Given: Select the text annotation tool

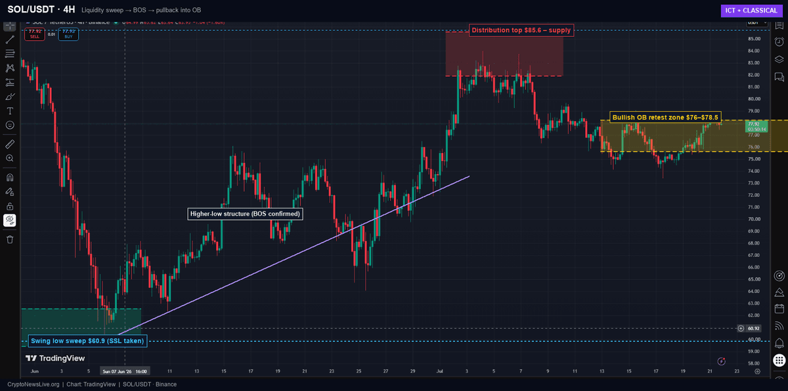Looking at the screenshot, I should coord(10,110).
